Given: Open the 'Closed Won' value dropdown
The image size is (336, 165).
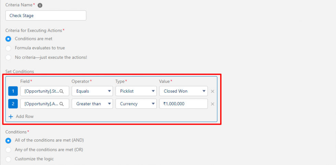Looking at the screenshot, I should point(183,91).
